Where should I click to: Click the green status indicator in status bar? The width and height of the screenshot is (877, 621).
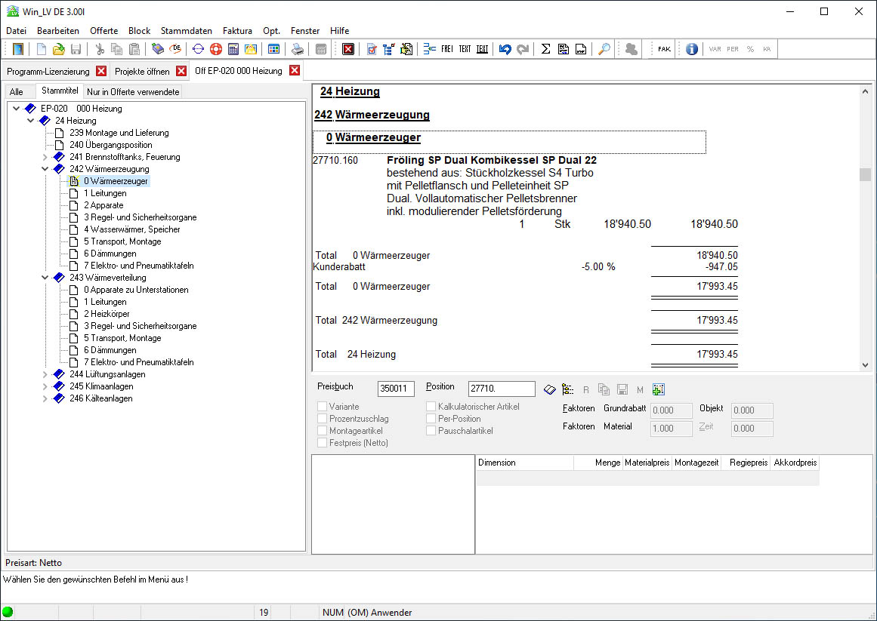tap(8, 612)
